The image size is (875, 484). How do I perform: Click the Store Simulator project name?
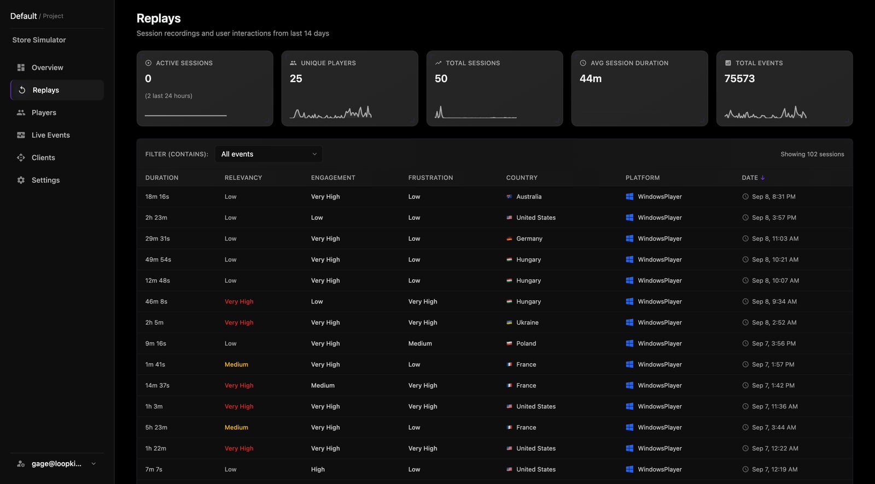(39, 40)
